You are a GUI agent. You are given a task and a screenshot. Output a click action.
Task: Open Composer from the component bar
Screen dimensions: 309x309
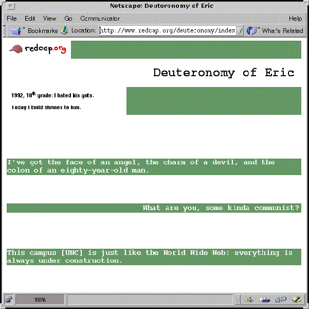click(x=296, y=299)
